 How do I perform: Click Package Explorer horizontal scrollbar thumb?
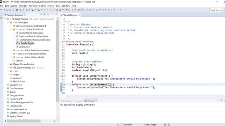[24, 121]
